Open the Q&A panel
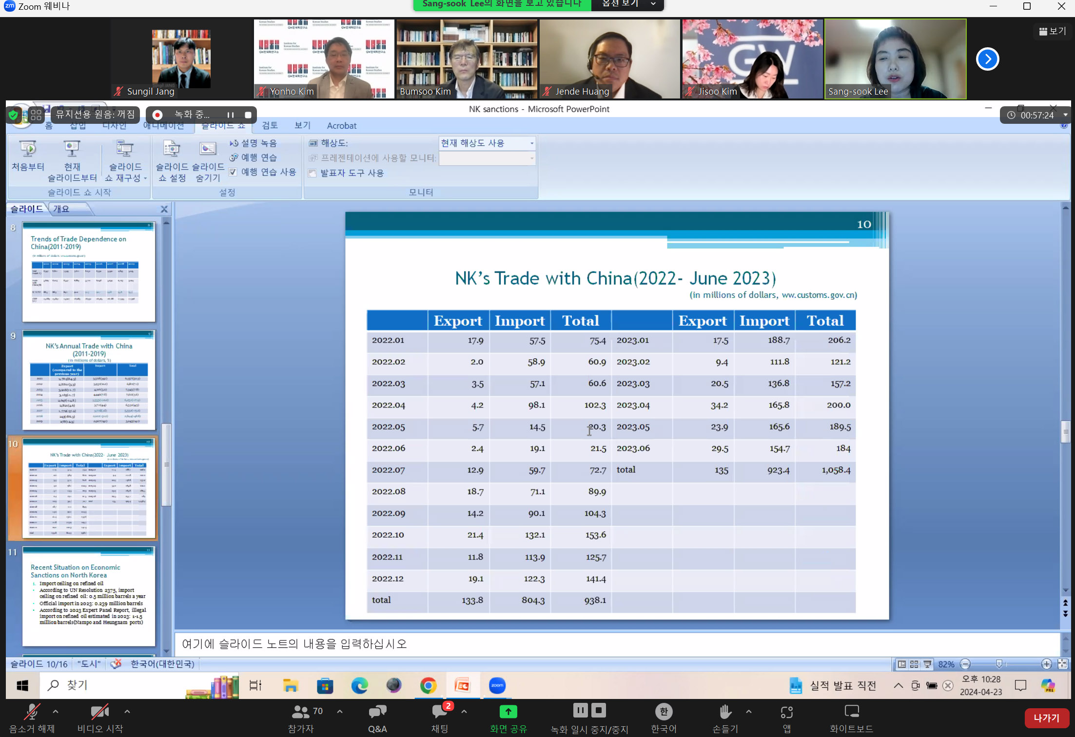The height and width of the screenshot is (737, 1075). [x=377, y=717]
